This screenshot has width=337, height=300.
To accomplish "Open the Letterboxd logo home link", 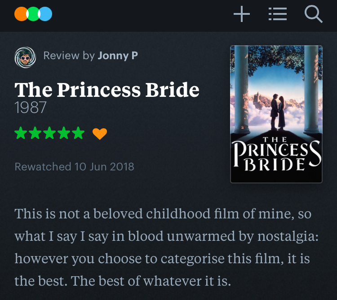I will (33, 14).
